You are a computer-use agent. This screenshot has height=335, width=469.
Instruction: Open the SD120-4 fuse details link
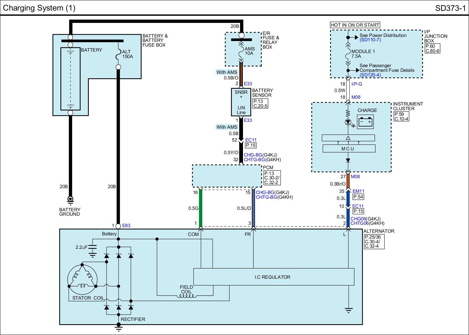370,75
